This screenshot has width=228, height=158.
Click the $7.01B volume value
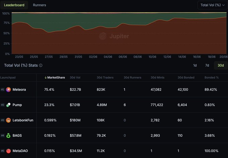(x=75, y=105)
